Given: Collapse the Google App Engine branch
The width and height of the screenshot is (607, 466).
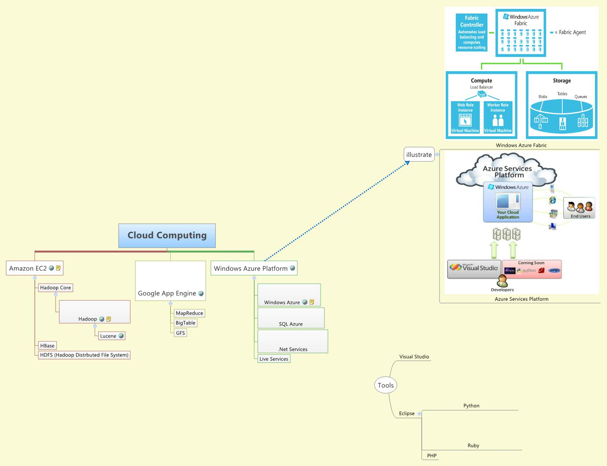Looking at the screenshot, I should pyautogui.click(x=171, y=303).
